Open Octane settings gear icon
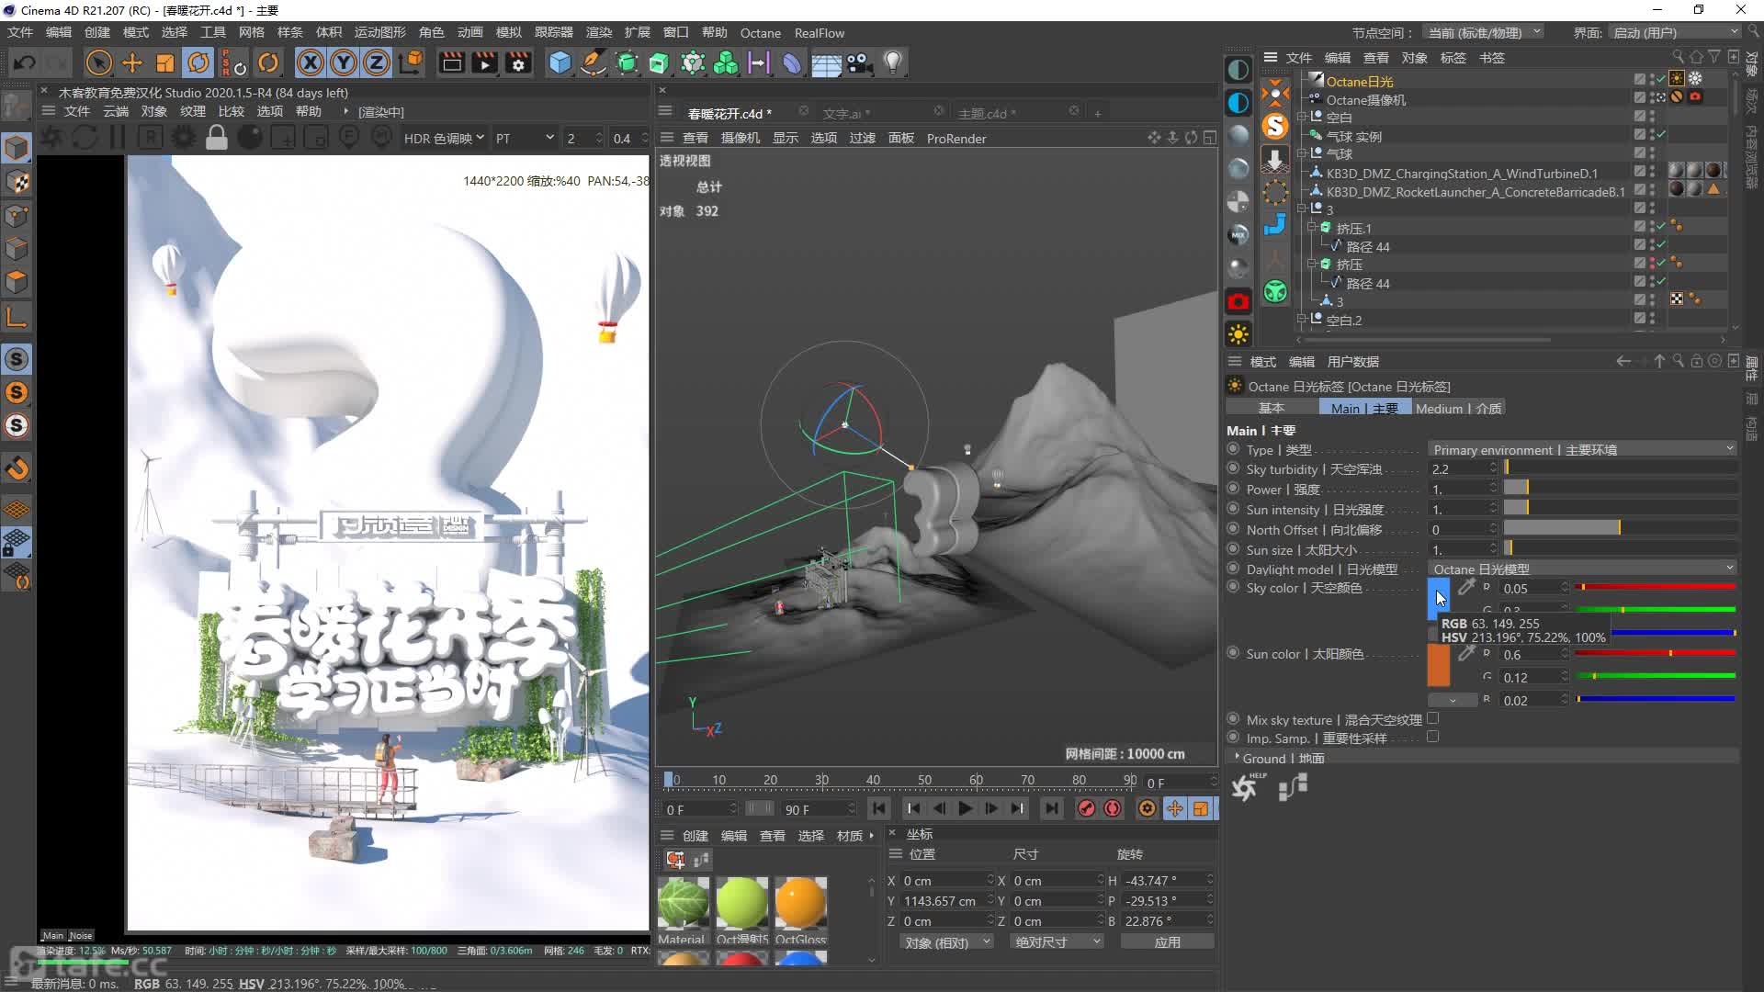The width and height of the screenshot is (1764, 992). pyautogui.click(x=184, y=138)
